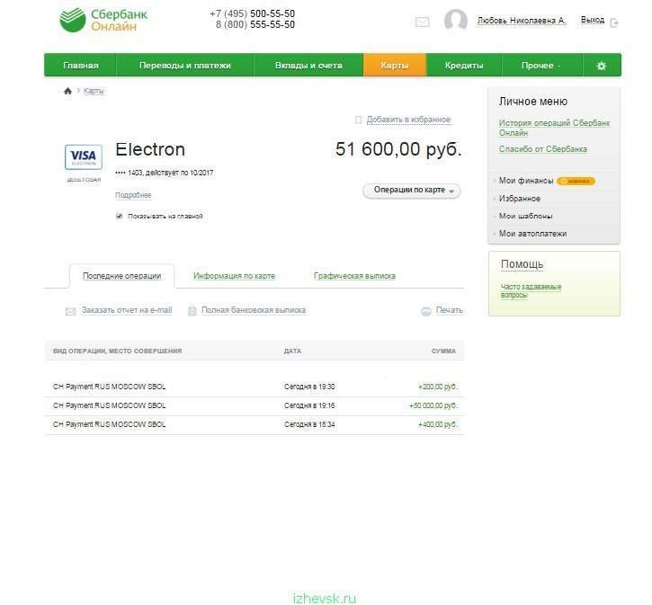Screen dimensions: 652x605
Task: Select the +50 000,00 руб. transaction row
Action: coord(255,406)
